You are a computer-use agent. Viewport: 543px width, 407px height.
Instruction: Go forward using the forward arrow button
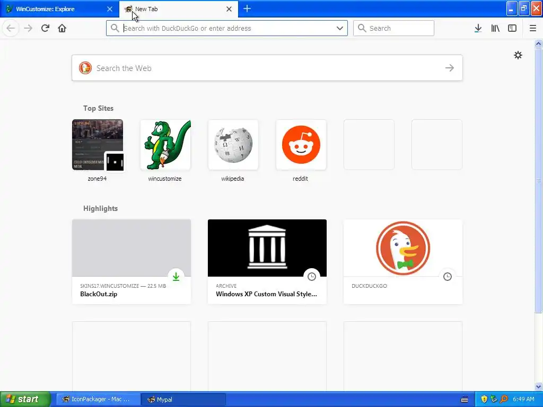click(28, 28)
